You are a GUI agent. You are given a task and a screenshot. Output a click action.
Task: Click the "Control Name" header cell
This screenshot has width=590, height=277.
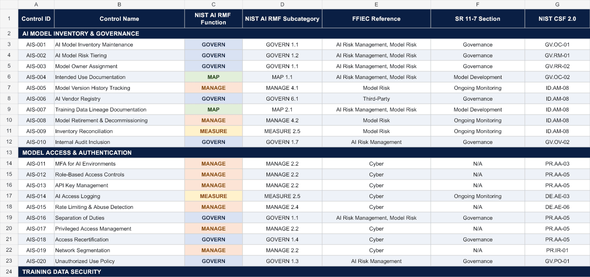pos(119,18)
